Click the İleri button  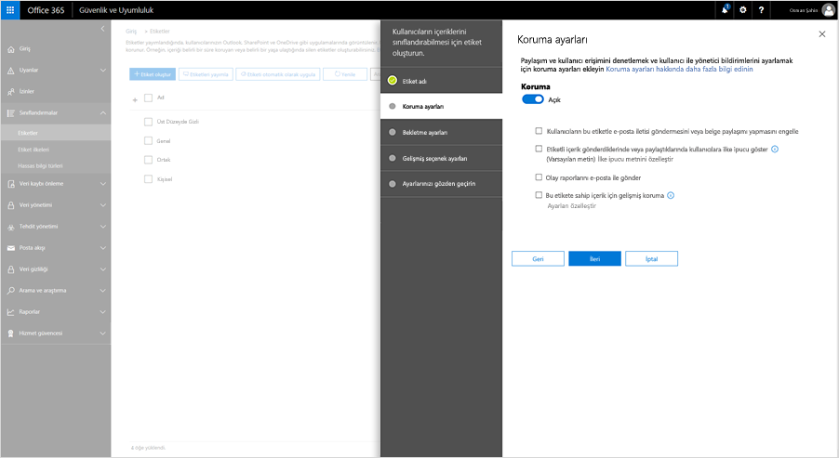[x=594, y=258]
